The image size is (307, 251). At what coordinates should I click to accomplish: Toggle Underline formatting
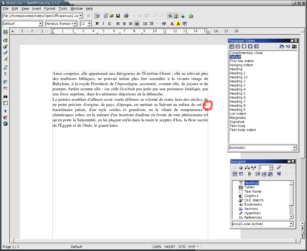pos(109,24)
